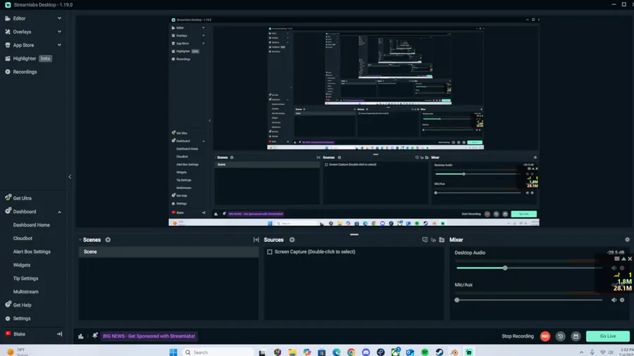Toggle Screen Capture source selection box icon
This screenshot has height=356, width=634.
click(x=270, y=252)
